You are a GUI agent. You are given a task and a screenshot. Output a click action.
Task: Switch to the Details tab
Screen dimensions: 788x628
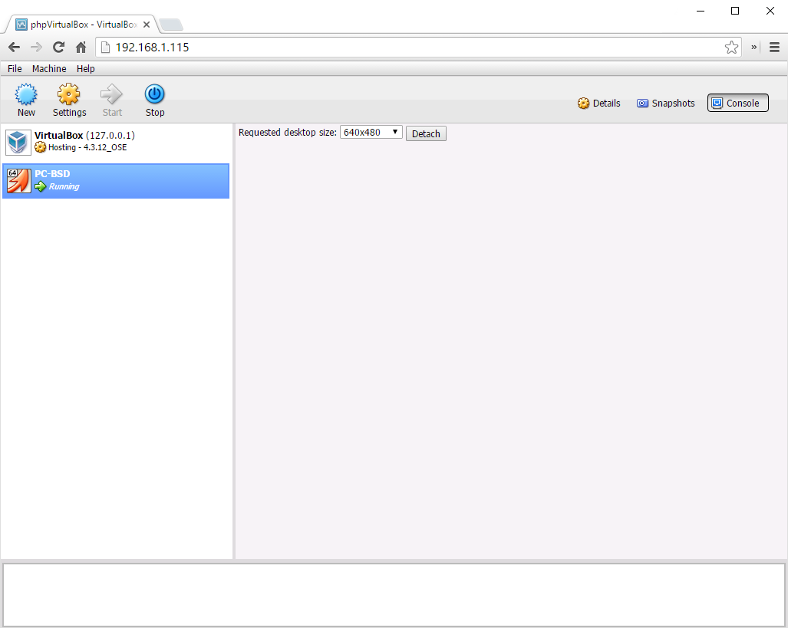pyautogui.click(x=599, y=104)
